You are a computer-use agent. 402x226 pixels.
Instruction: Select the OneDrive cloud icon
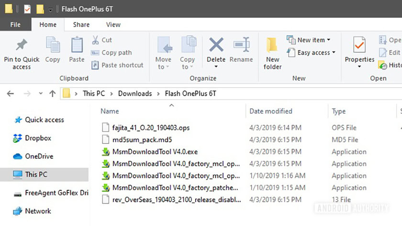click(17, 156)
